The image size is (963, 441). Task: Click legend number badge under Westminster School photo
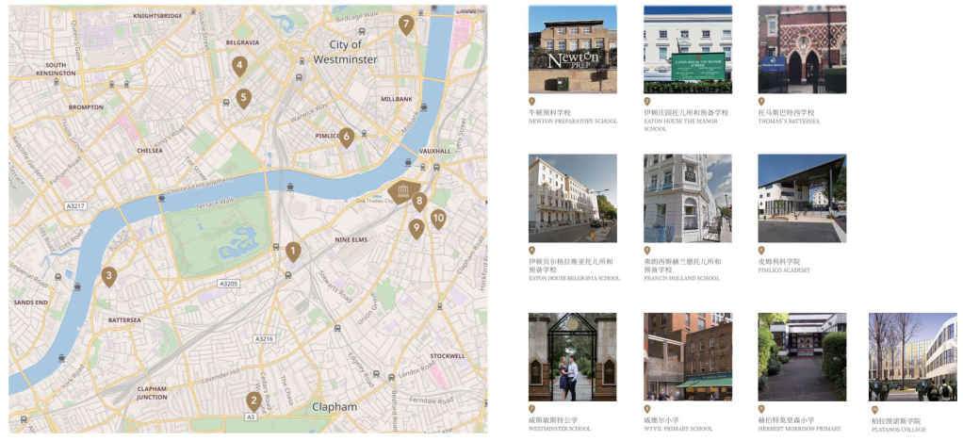pos(531,408)
